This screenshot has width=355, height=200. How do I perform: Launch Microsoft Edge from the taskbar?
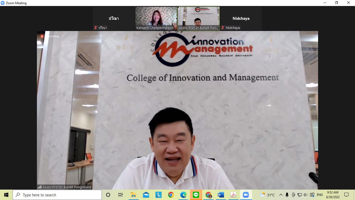pos(183,195)
